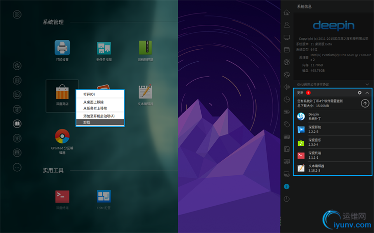Select the open-book category icon
Image resolution: width=374 pixels, height=233 pixels.
click(x=17, y=123)
